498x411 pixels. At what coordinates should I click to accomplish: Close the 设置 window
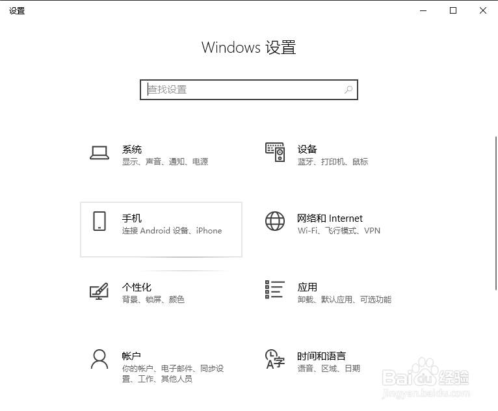click(483, 10)
